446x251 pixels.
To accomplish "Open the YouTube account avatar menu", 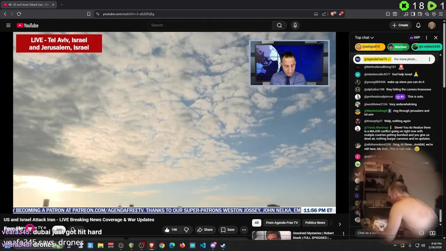I will (432, 25).
